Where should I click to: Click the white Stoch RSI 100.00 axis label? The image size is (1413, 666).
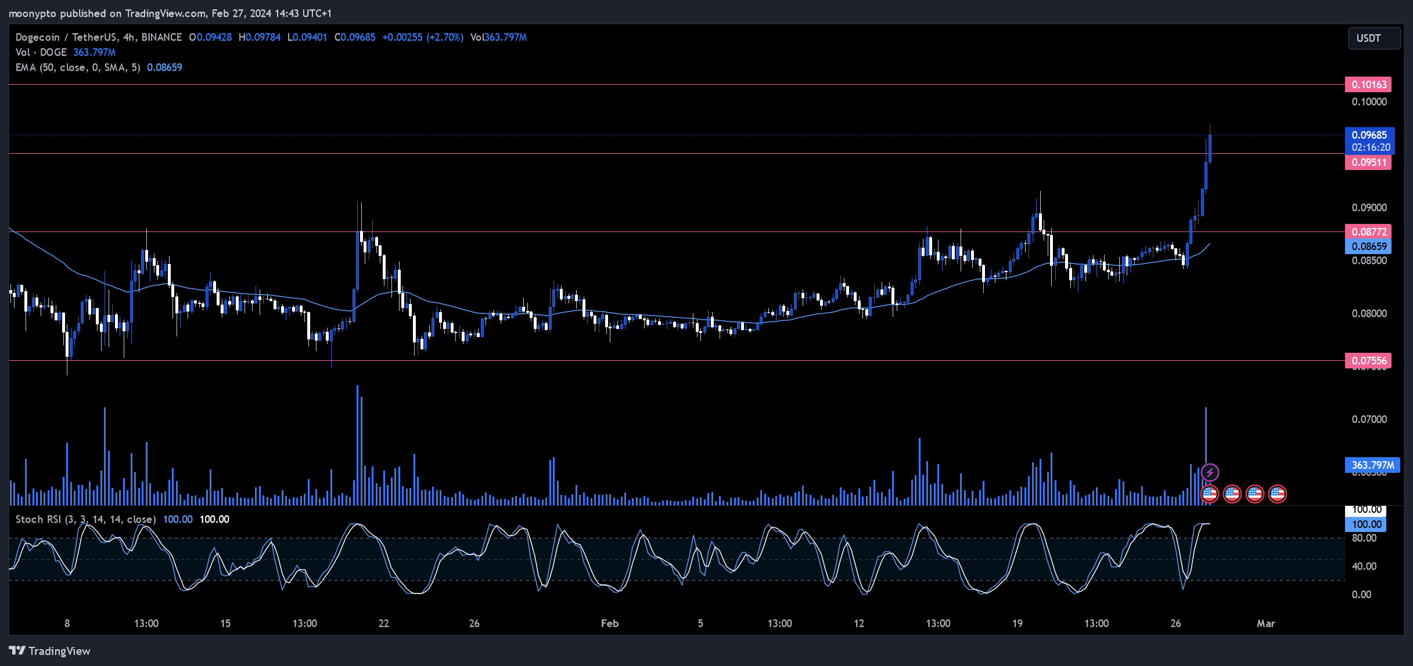pos(1365,510)
